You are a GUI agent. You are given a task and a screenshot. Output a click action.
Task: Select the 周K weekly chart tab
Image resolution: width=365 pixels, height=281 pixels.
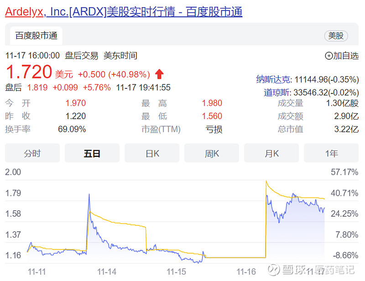pyautogui.click(x=211, y=153)
